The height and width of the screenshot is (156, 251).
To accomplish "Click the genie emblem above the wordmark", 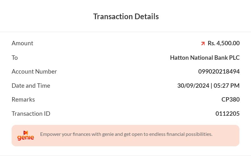I will point(26,132).
